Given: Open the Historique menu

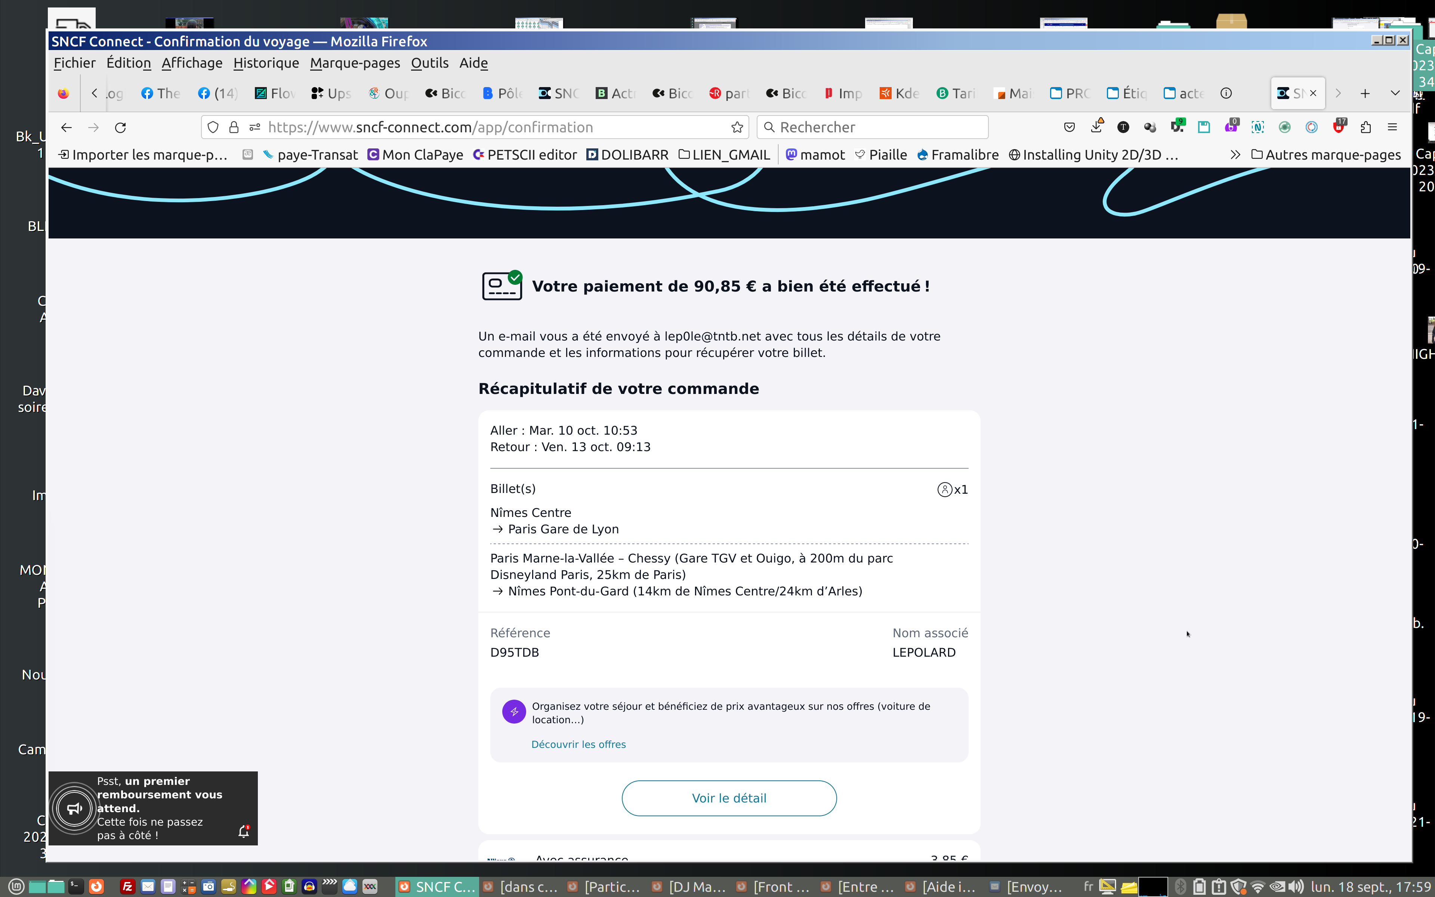Looking at the screenshot, I should pos(266,63).
